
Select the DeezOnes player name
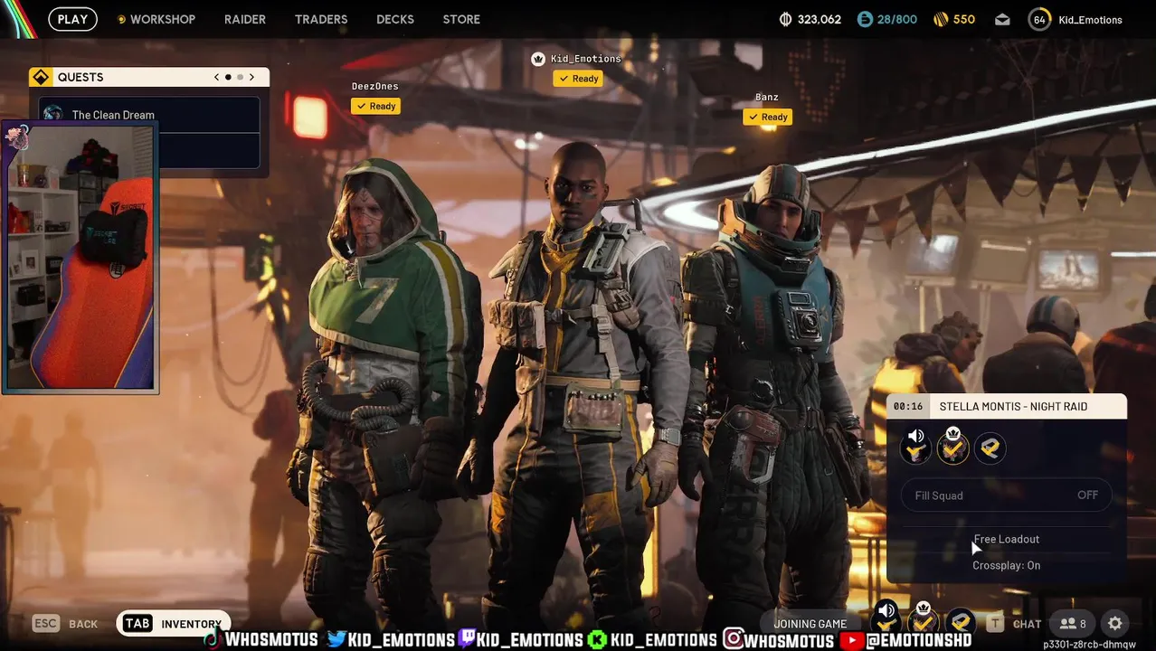pos(374,86)
